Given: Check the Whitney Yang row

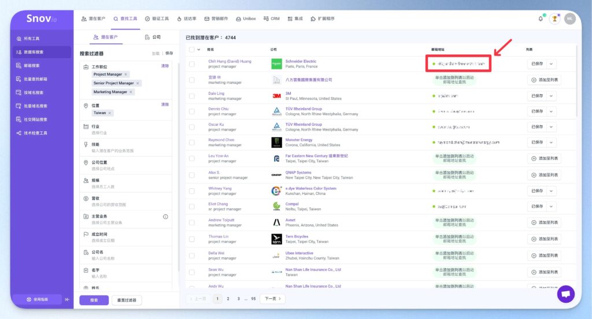Looking at the screenshot, I should [192, 191].
